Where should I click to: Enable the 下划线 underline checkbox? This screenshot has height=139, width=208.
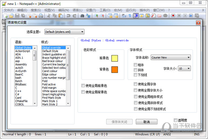point(136,75)
